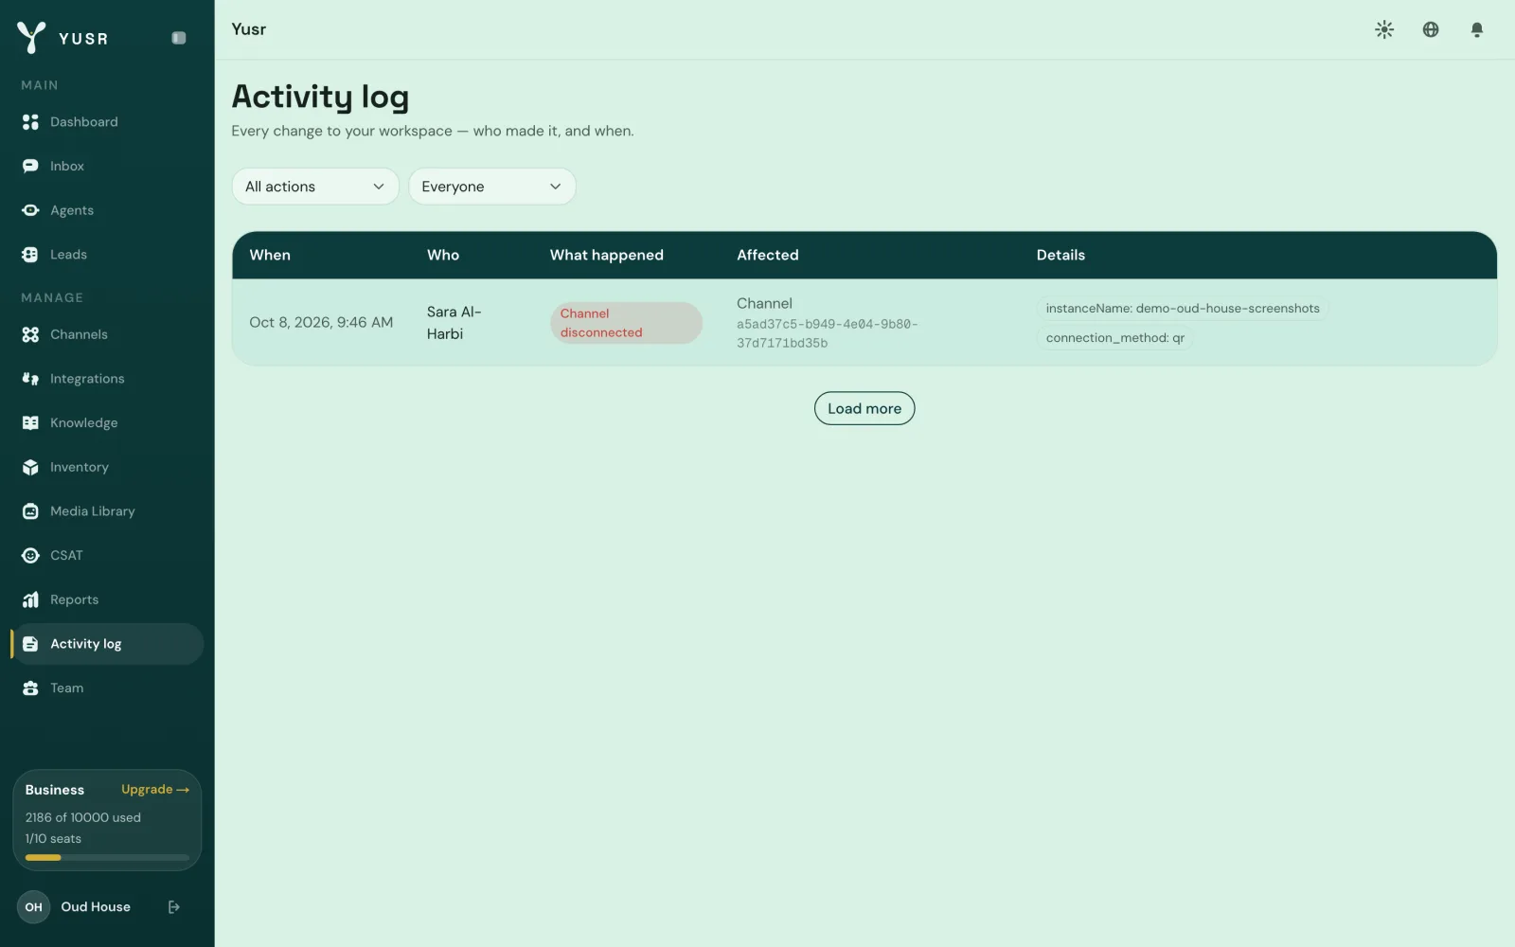Open Media Library label in the sidebar

[x=93, y=511]
